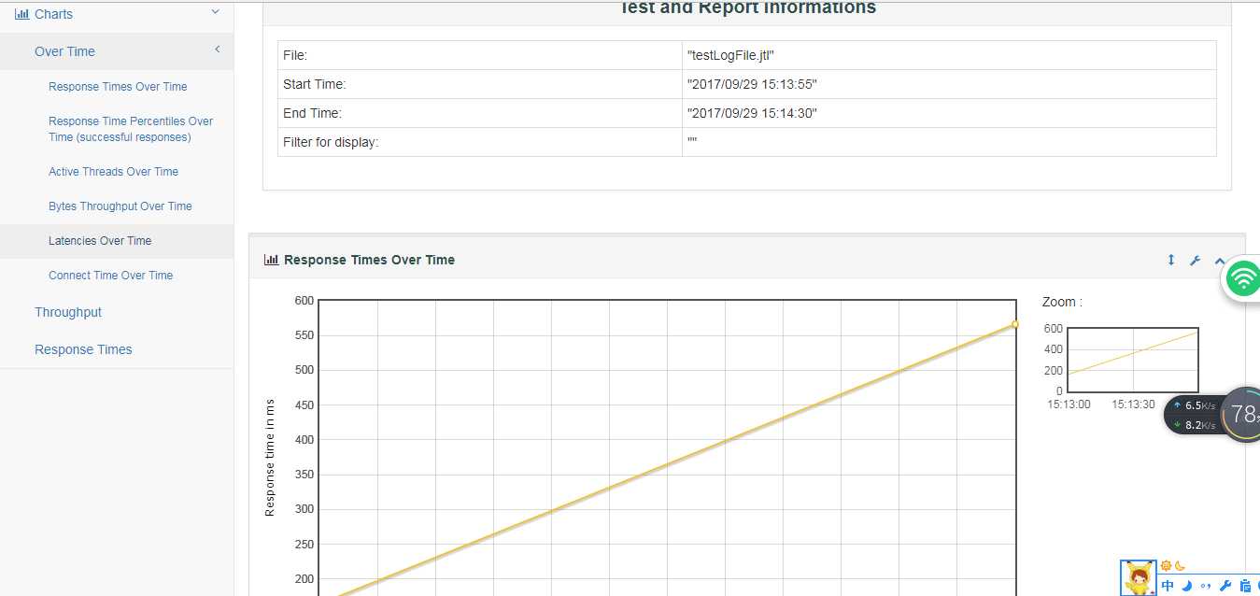Open Response Times Over Time chart
The image size is (1260, 596).
118,87
